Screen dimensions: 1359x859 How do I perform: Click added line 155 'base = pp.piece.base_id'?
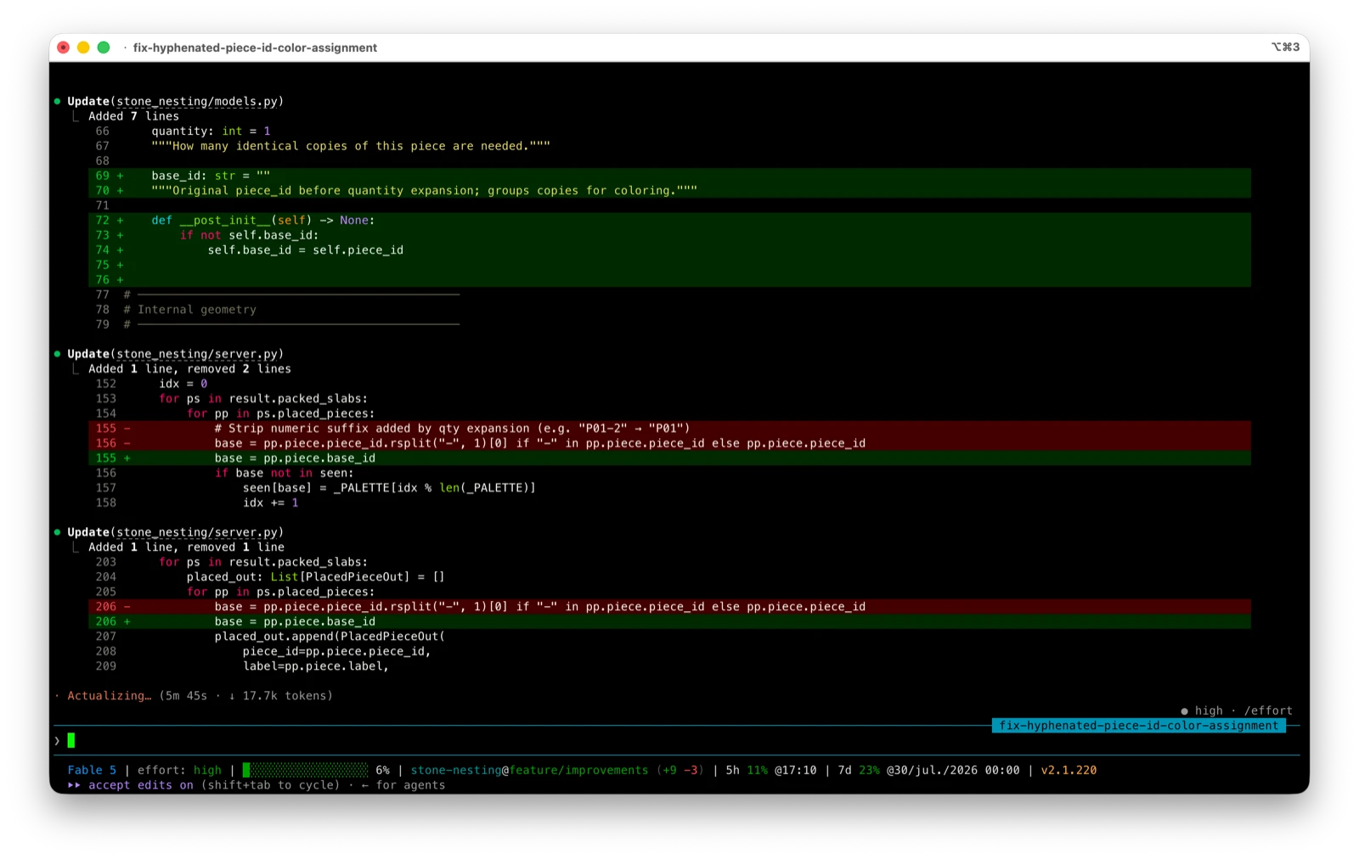[x=669, y=458]
